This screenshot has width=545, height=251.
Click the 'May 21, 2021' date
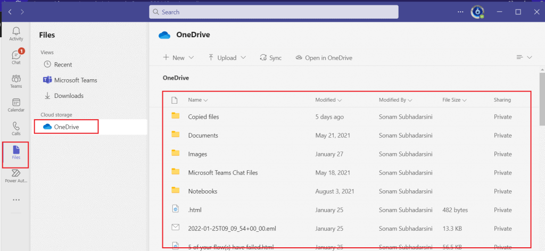333,136
